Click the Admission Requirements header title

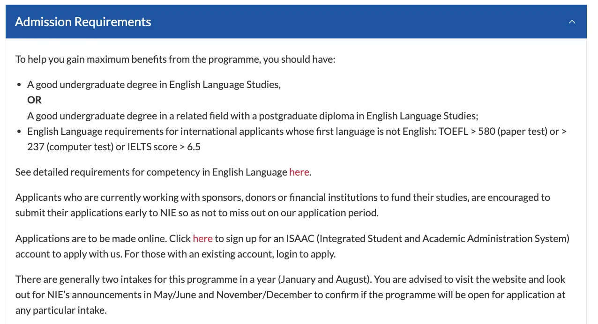click(83, 22)
